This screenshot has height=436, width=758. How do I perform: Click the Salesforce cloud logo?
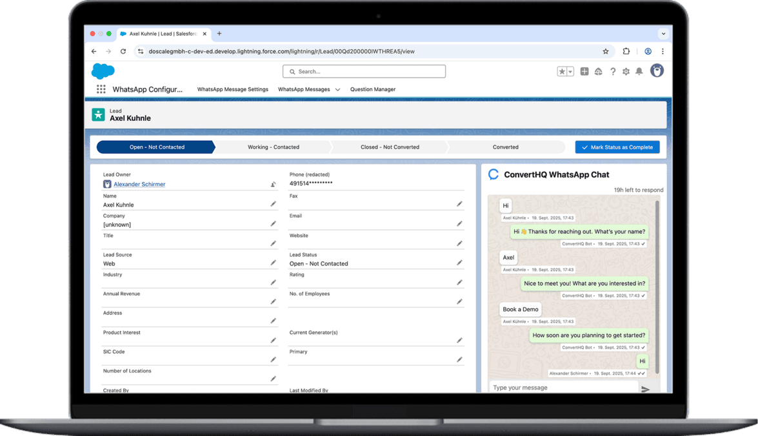[103, 71]
